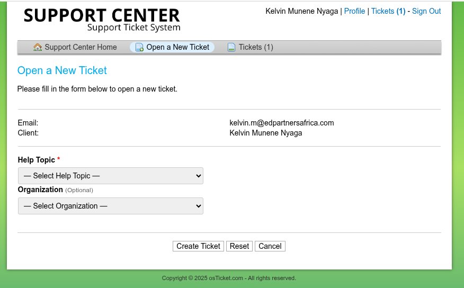Viewport: 464px width, 288px height.
Task: Click the house icon beside Support Center Home
Action: (x=38, y=47)
